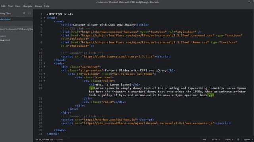254x142 pixels.
Task: Open the Edit menu
Action: tap(3, 6)
